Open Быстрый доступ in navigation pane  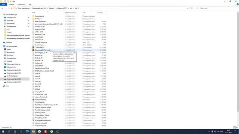point(11,15)
